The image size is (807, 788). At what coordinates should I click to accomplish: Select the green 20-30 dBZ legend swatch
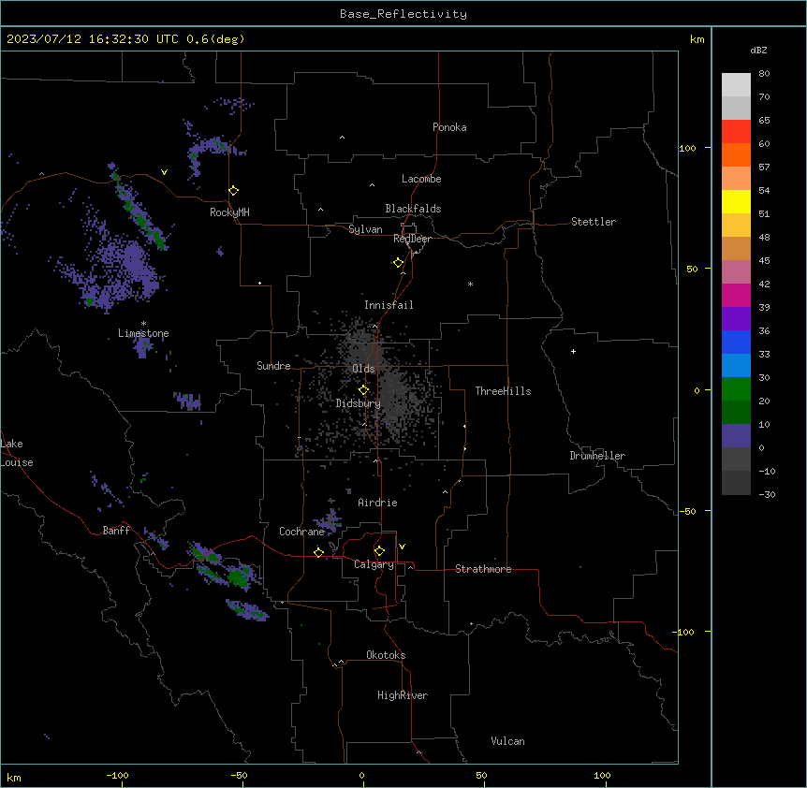736,389
